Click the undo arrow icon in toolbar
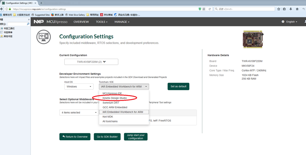This screenshot has width=306, height=155. pyautogui.click(x=304, y=9)
